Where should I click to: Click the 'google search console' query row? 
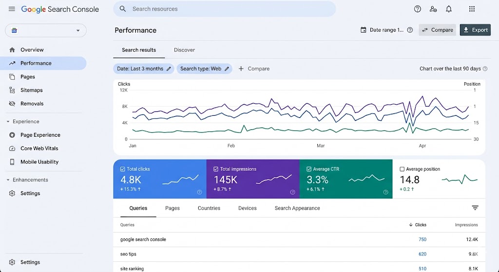click(299, 239)
